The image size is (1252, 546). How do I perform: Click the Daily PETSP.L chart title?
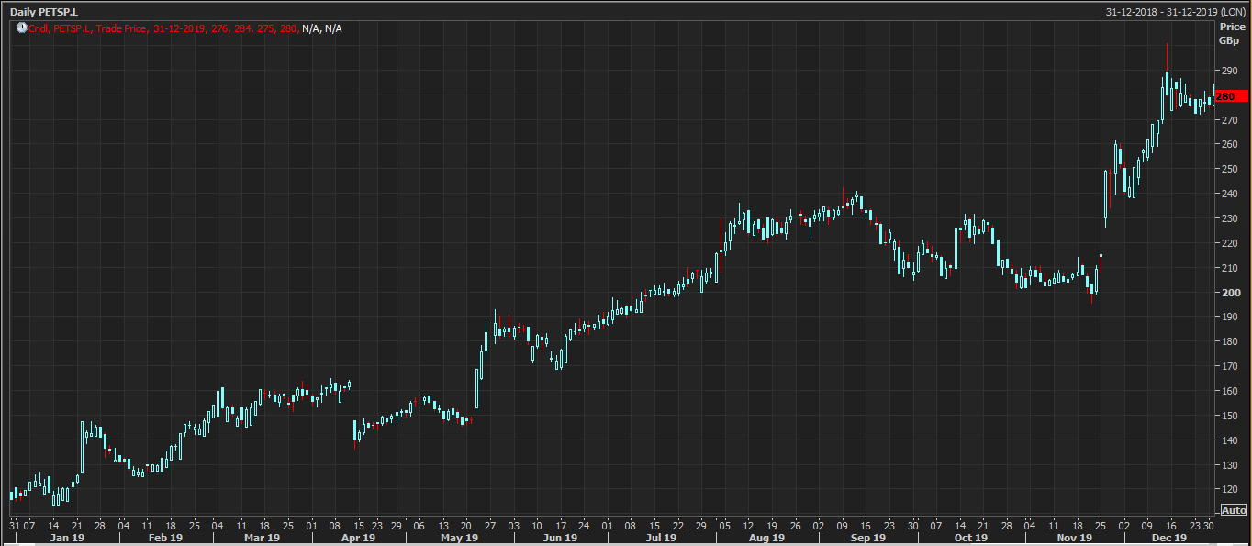[44, 12]
